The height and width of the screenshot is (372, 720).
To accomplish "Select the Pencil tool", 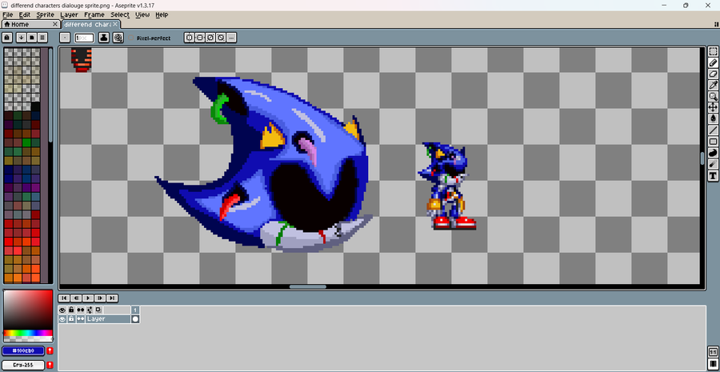I will point(713,63).
